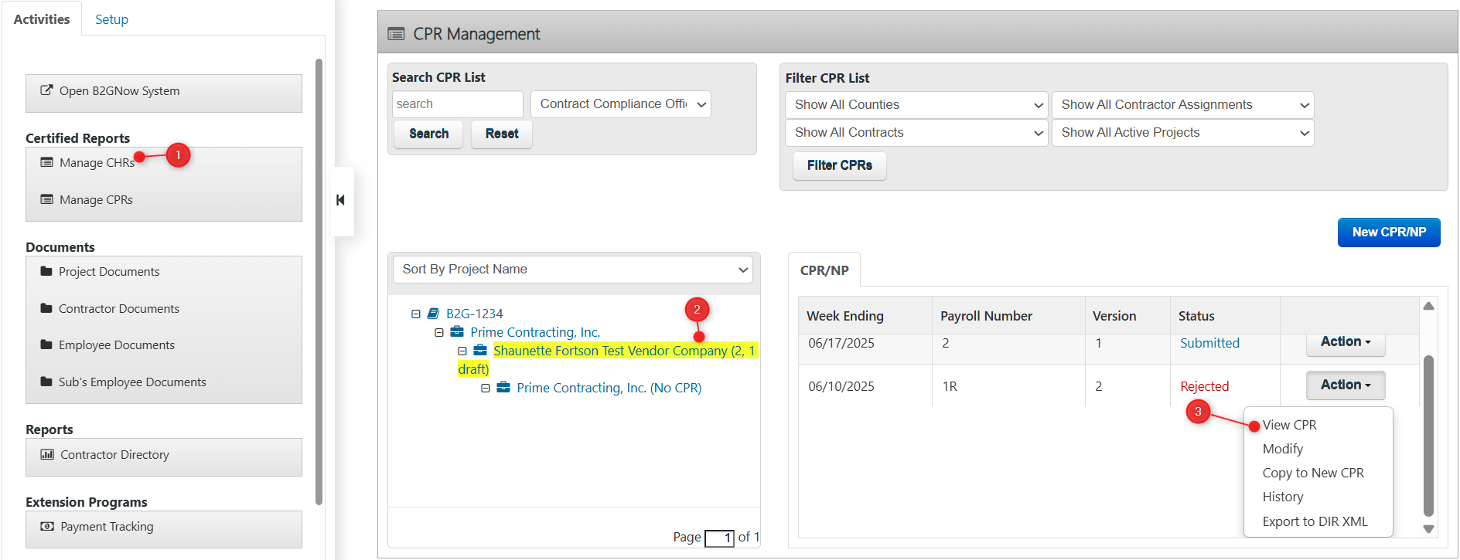Image resolution: width=1460 pixels, height=560 pixels.
Task: Click the list icon next to Manage CPRs
Action: 46,199
